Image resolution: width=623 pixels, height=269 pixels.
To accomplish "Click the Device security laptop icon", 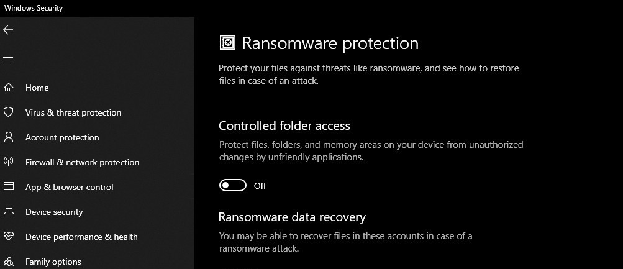I will tap(9, 212).
